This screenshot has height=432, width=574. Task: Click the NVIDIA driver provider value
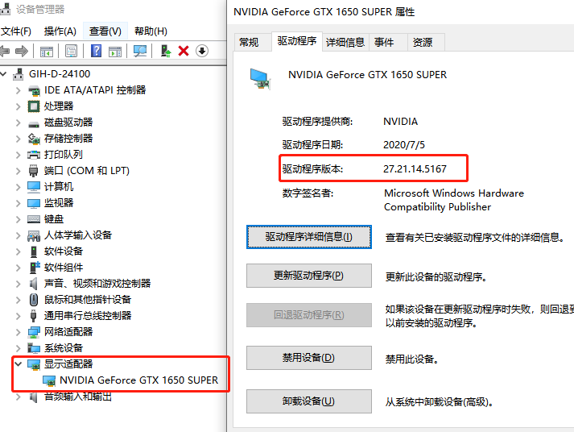[x=400, y=121]
